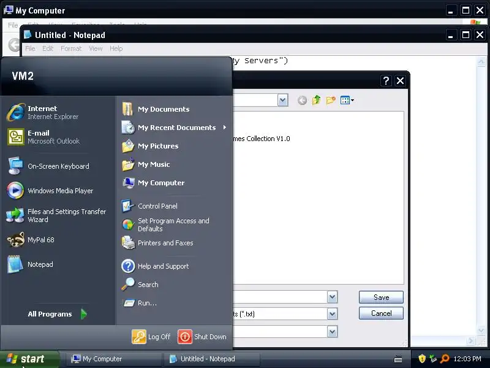490x368 pixels.
Task: Click Create New Folder icon in Save dialog
Action: [331, 100]
